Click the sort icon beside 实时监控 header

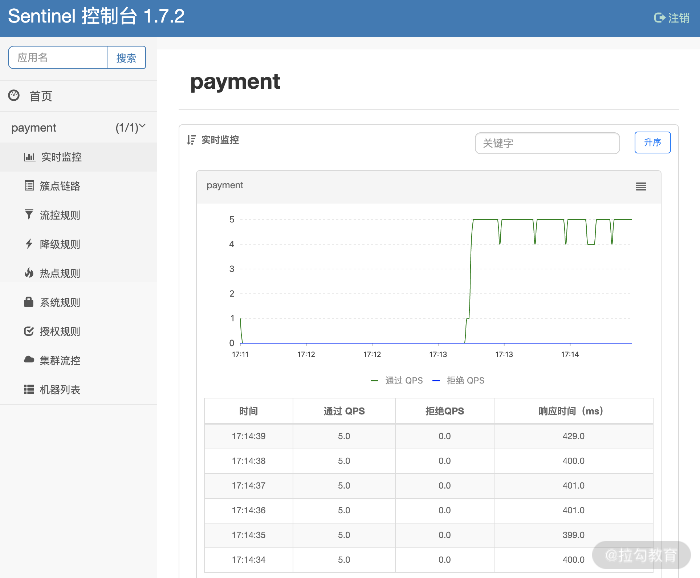tap(191, 140)
